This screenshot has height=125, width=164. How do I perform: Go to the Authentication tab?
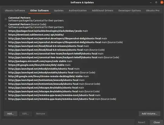coord(78,11)
